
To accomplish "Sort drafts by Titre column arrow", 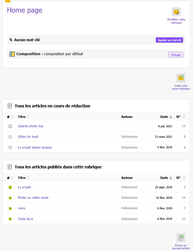I will pos(28,117).
